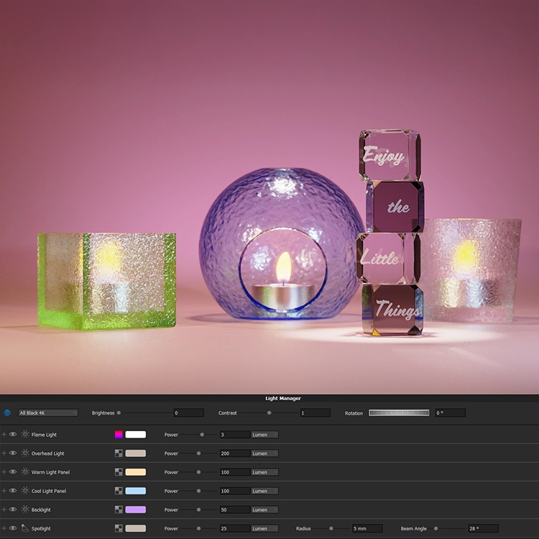This screenshot has height=539, width=539.
Task: Open the All Black 4K environment dropdown
Action: pyautogui.click(x=47, y=413)
